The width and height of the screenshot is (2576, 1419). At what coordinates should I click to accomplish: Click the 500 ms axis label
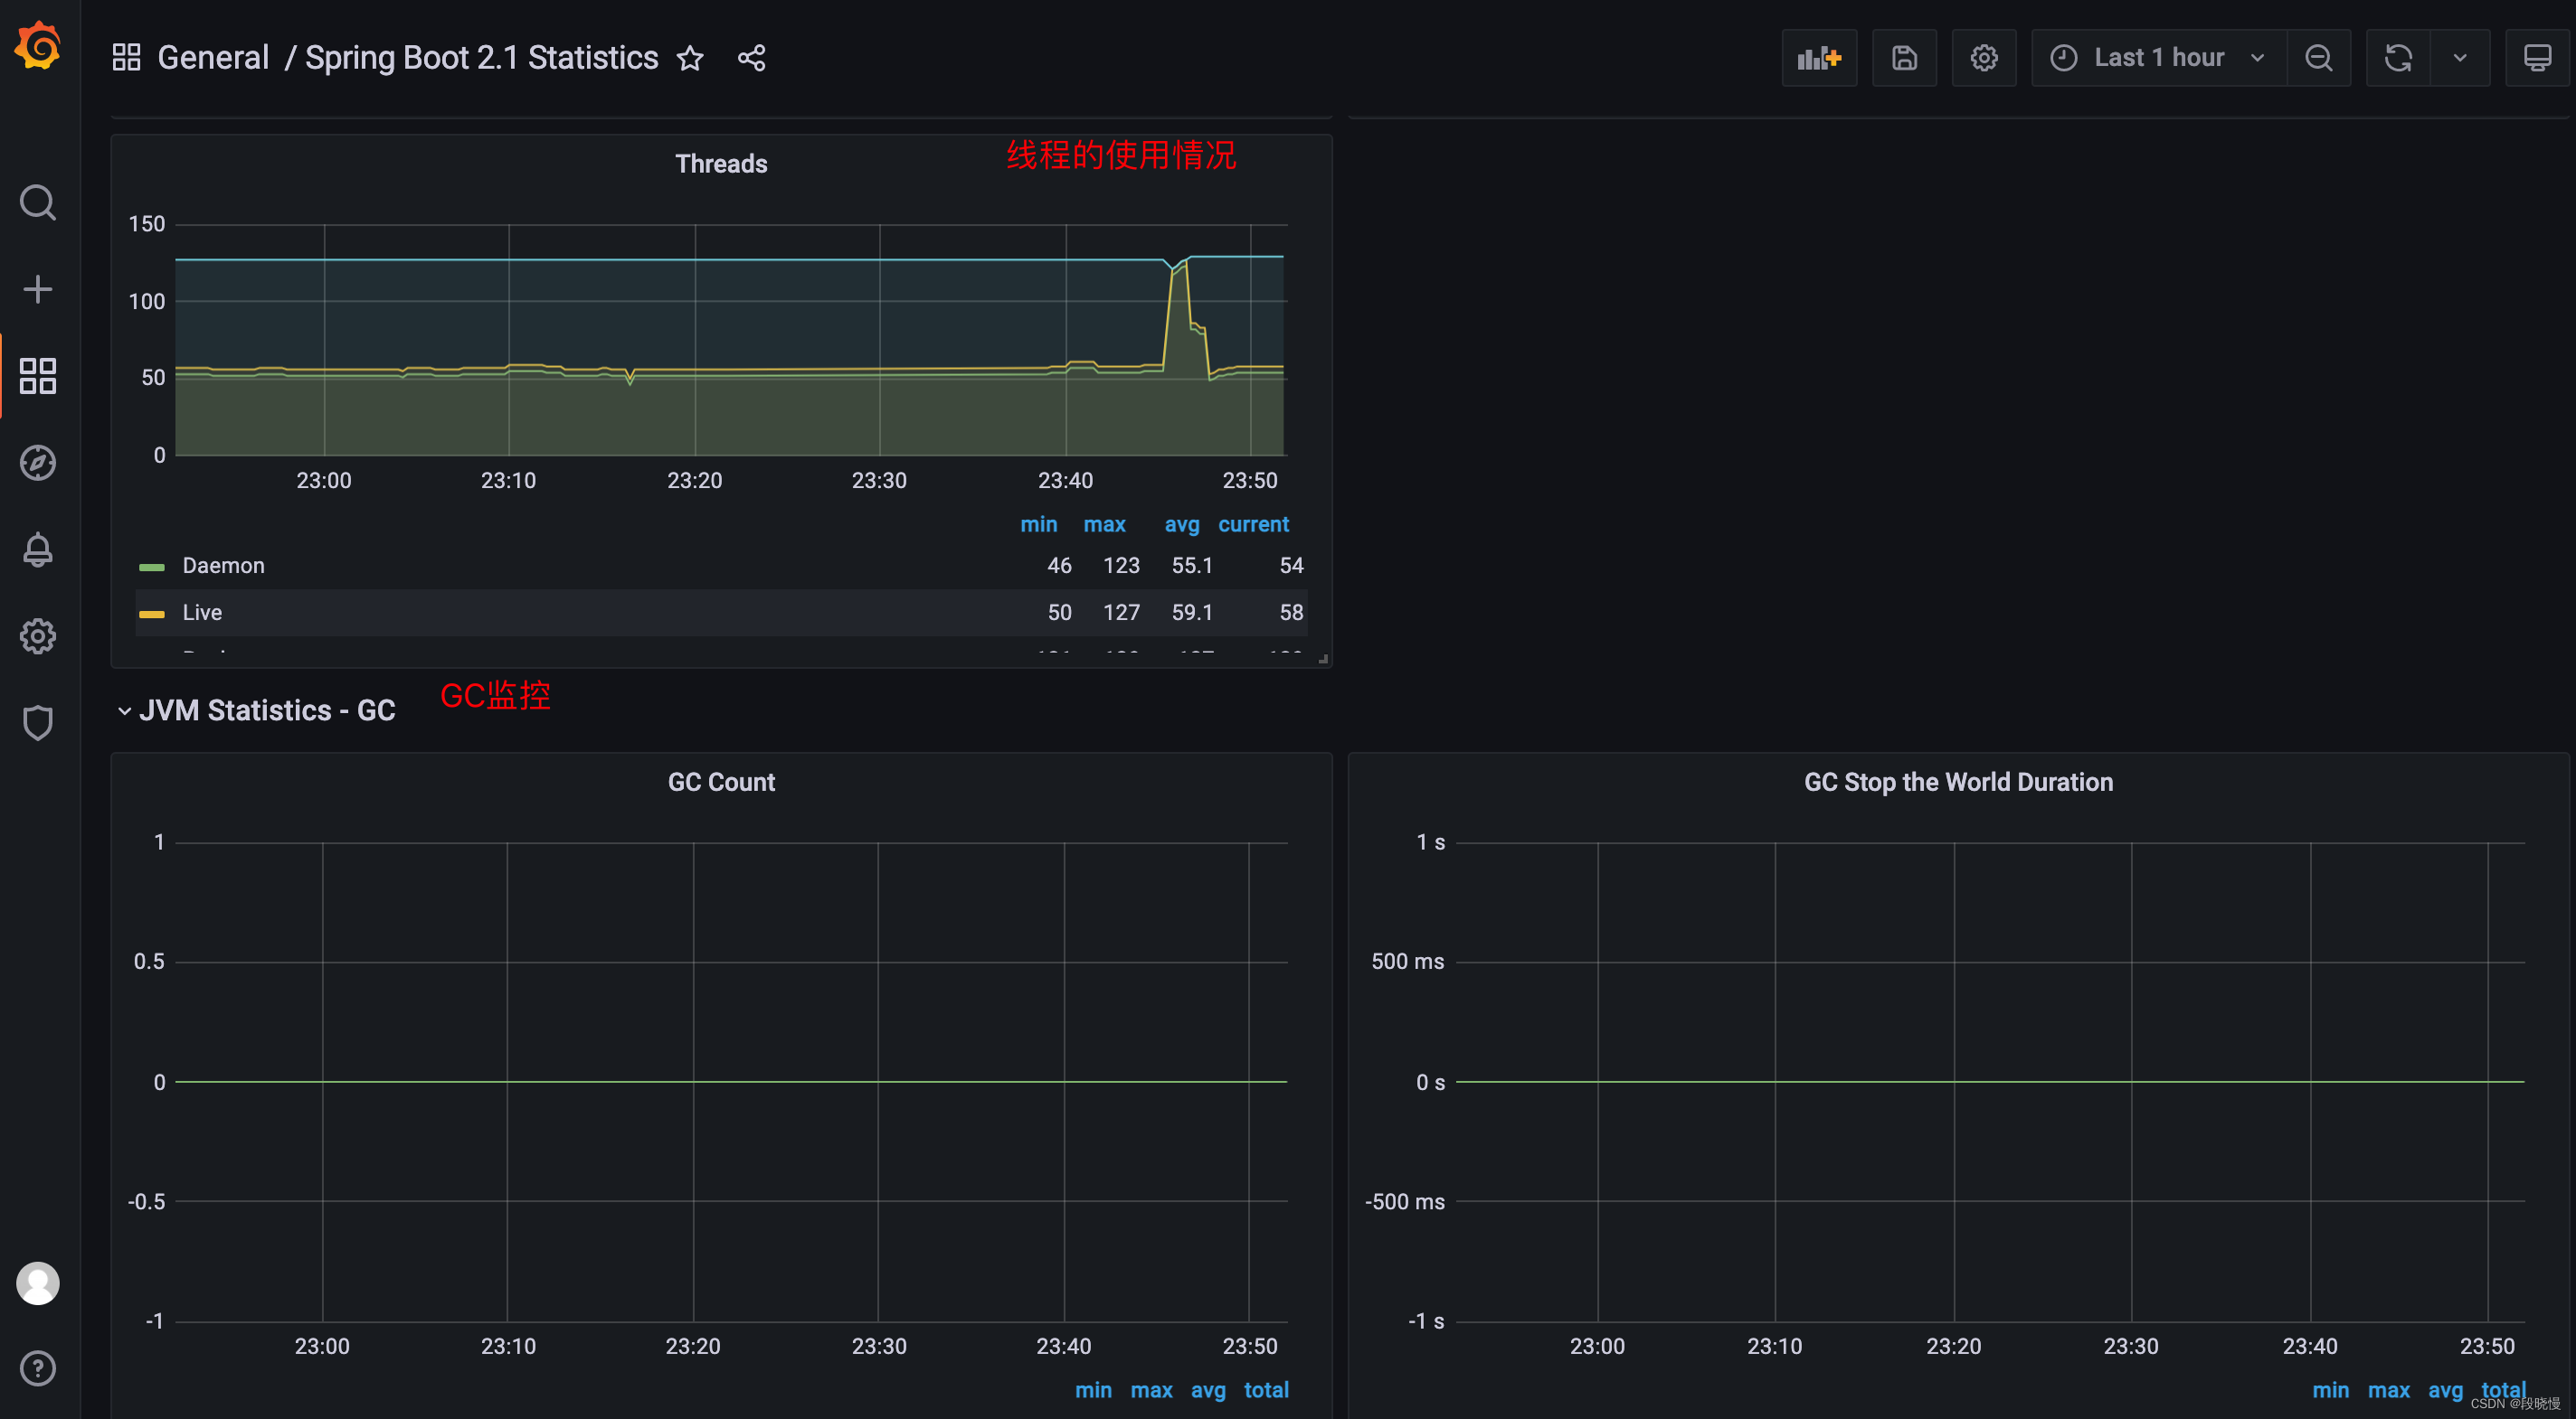pyautogui.click(x=1407, y=962)
